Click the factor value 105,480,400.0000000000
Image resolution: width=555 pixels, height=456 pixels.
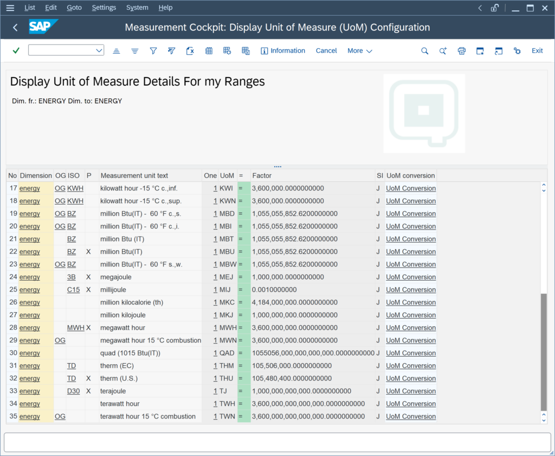coord(292,378)
